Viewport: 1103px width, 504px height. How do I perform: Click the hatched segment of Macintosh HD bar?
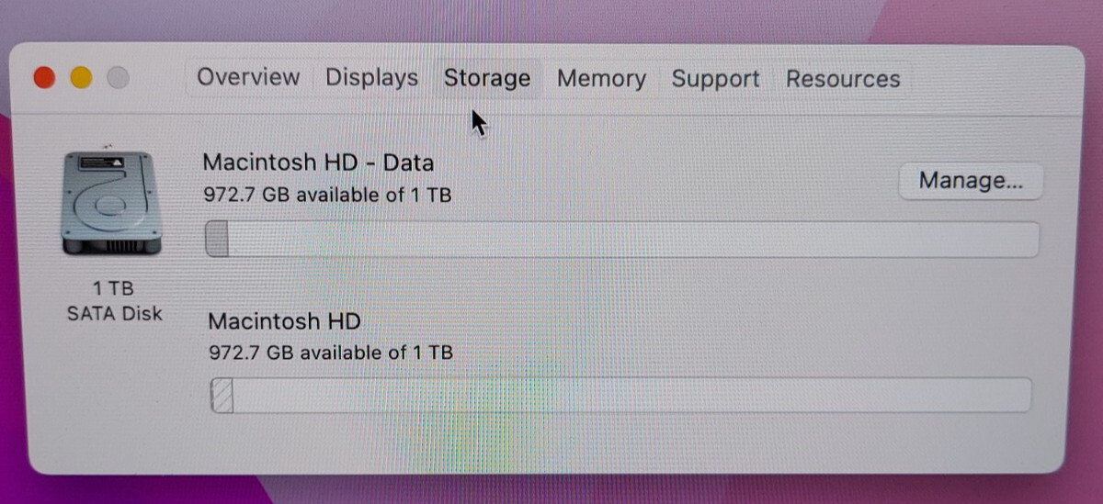222,396
